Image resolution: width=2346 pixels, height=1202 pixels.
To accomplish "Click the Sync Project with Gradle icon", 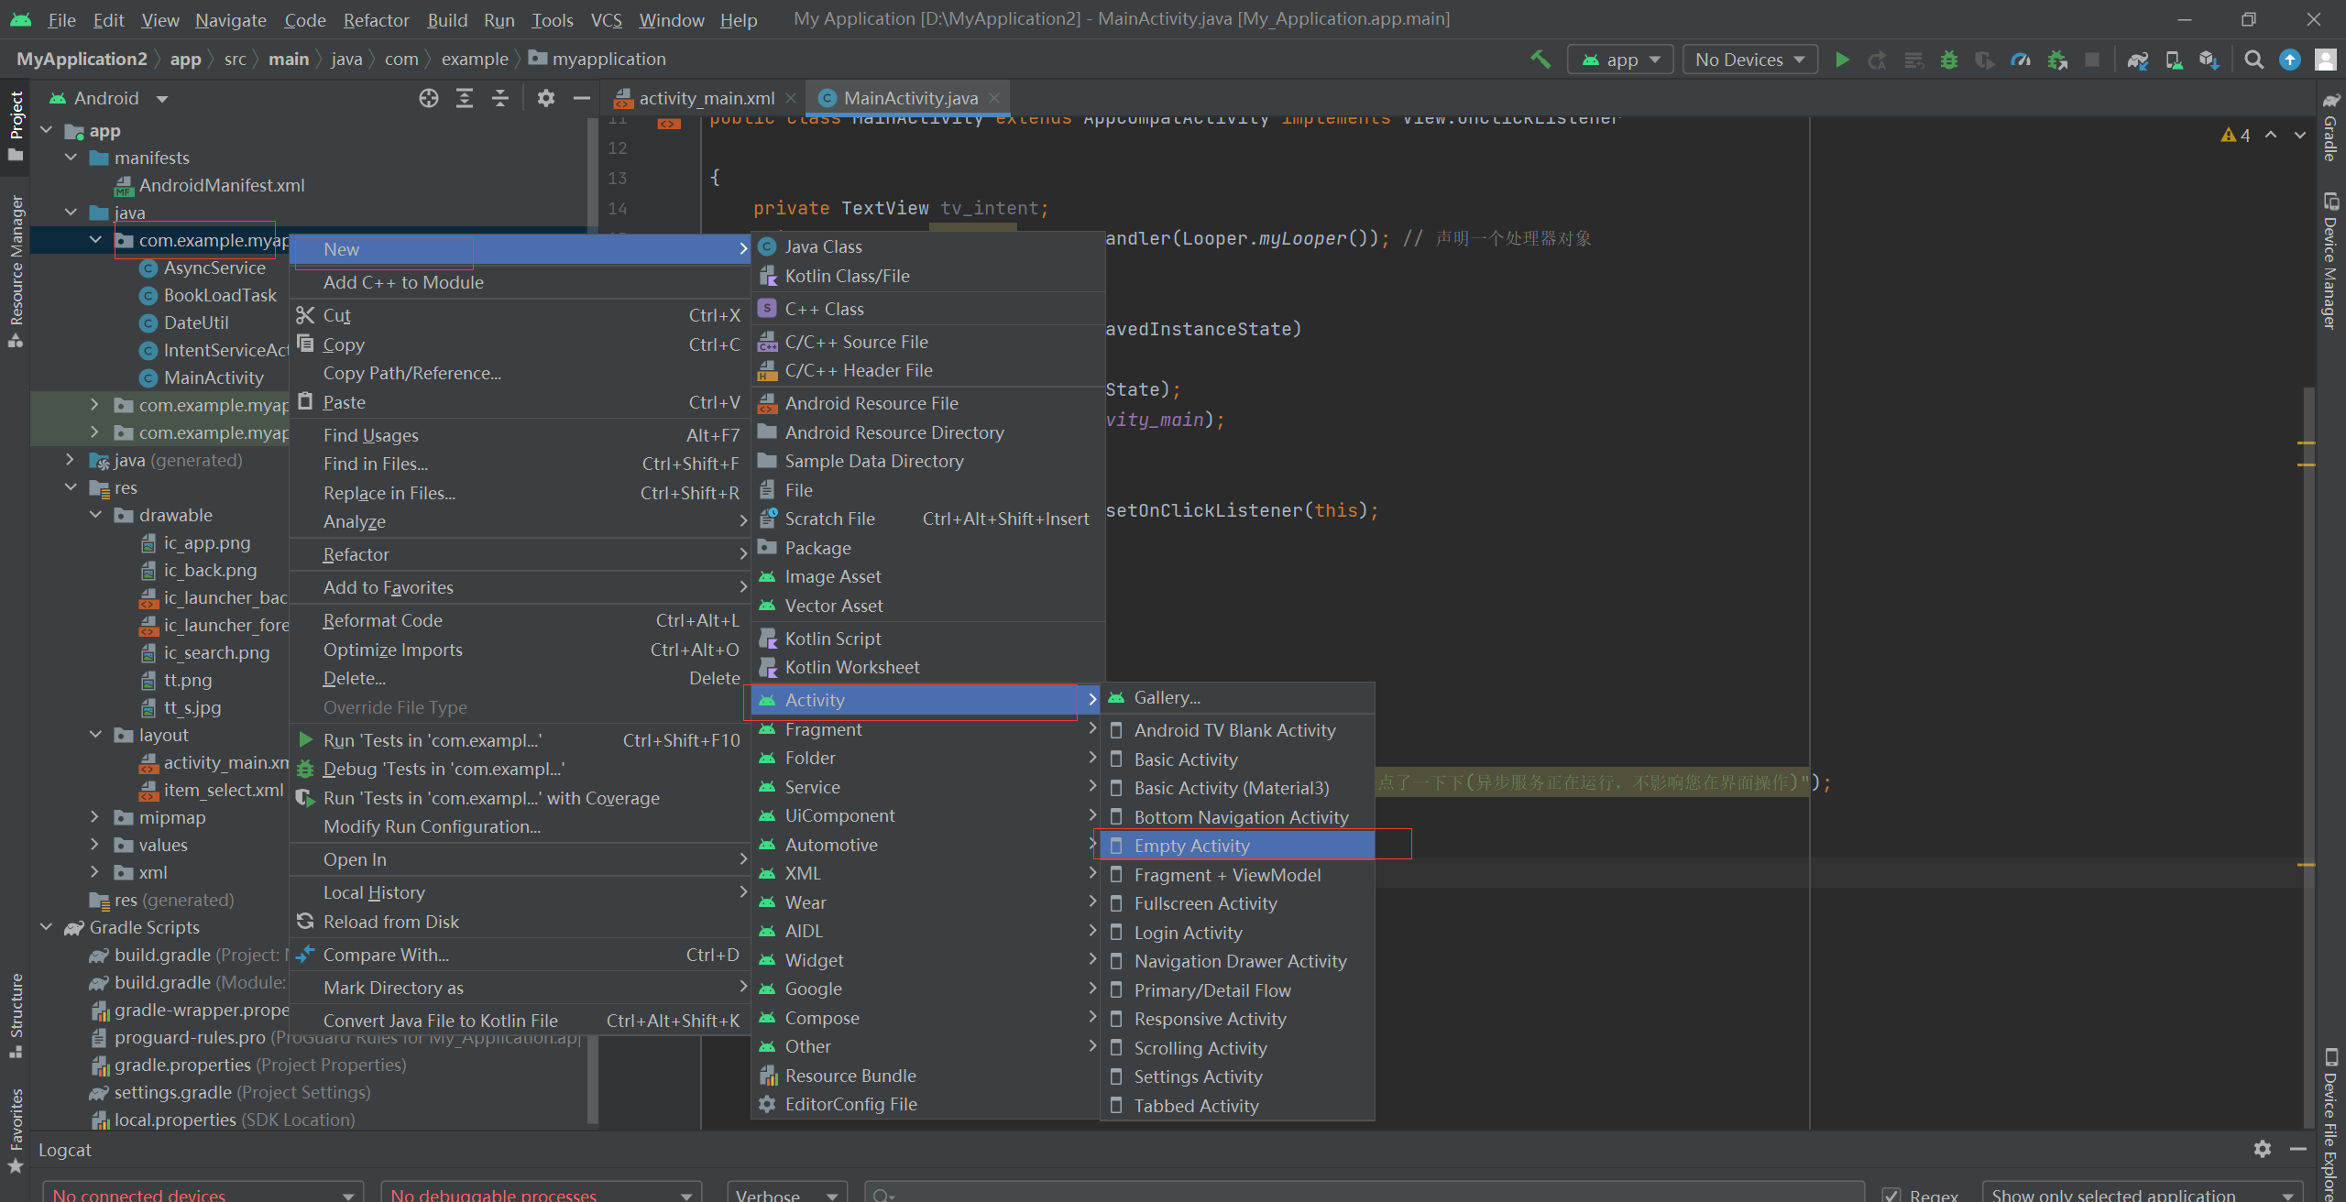I will (2137, 60).
